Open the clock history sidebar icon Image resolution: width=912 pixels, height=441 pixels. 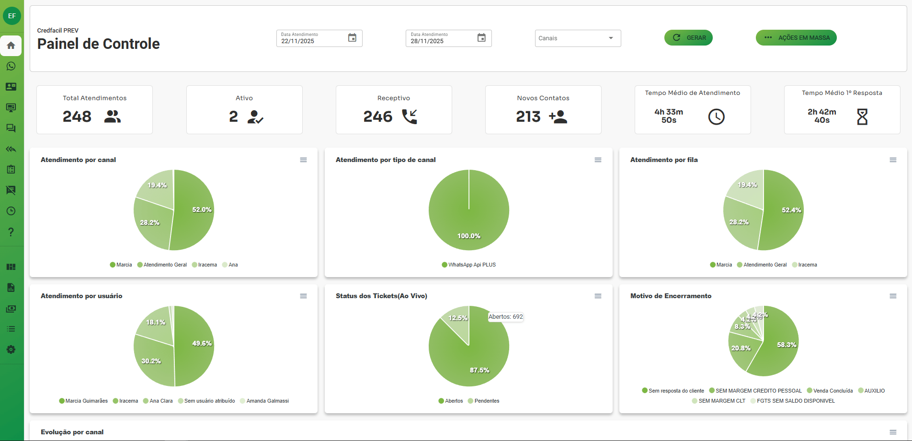pos(11,211)
